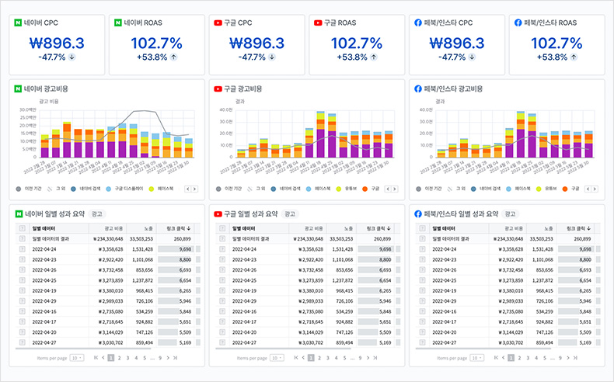Go to page 3 in 페북/인스타 table
Image resolution: width=614 pixels, height=382 pixels.
click(528, 358)
